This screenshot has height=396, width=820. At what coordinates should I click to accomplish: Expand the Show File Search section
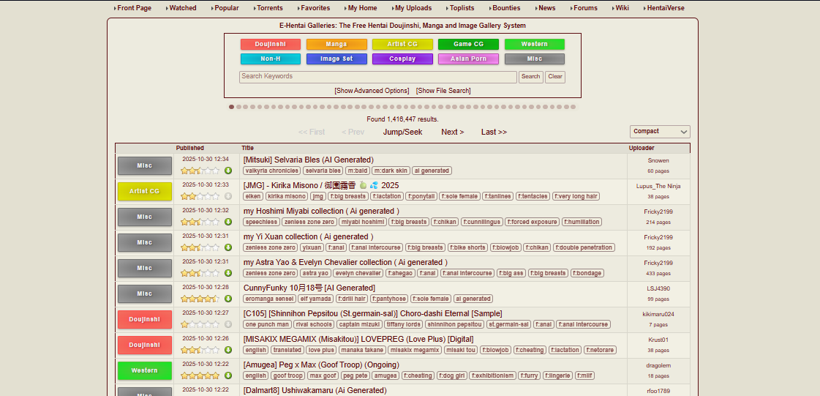[x=443, y=91]
